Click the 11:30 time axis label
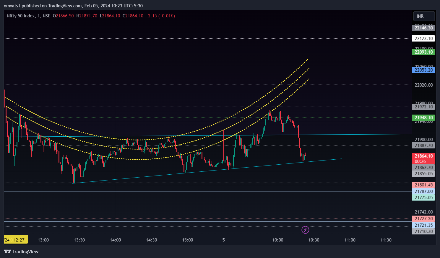Viewport: 440px width, 258px height. [386, 240]
